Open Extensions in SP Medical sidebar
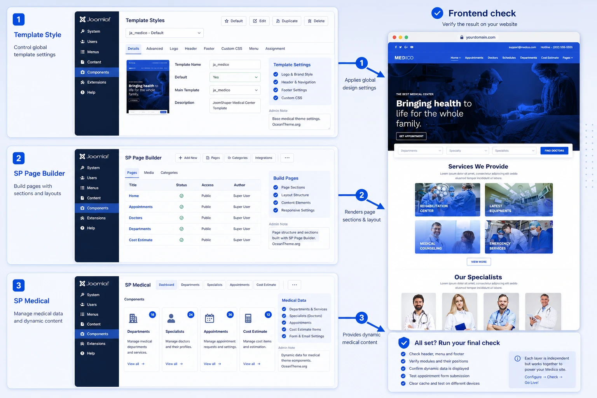 click(x=97, y=344)
